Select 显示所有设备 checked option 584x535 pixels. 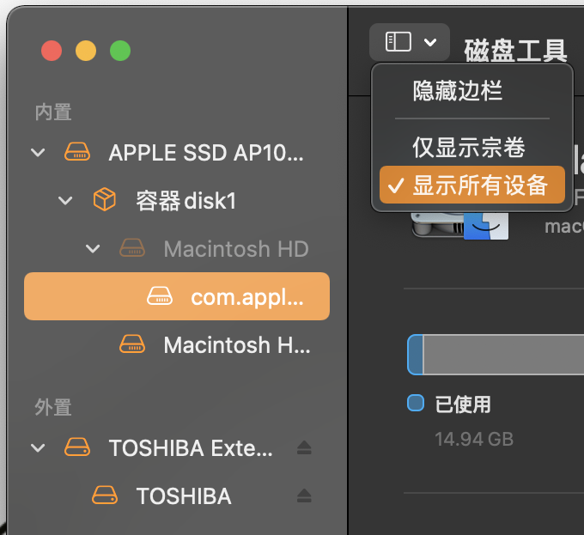pos(479,185)
